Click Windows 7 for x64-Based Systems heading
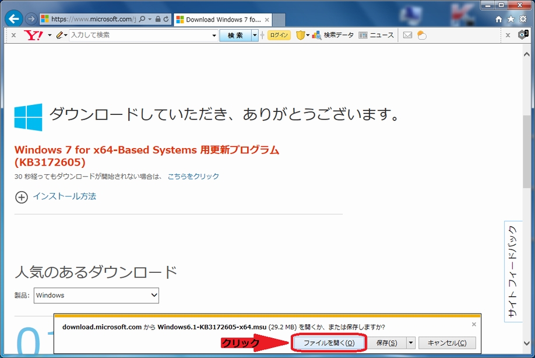Screen dimensions: 535x358 pyautogui.click(x=147, y=156)
